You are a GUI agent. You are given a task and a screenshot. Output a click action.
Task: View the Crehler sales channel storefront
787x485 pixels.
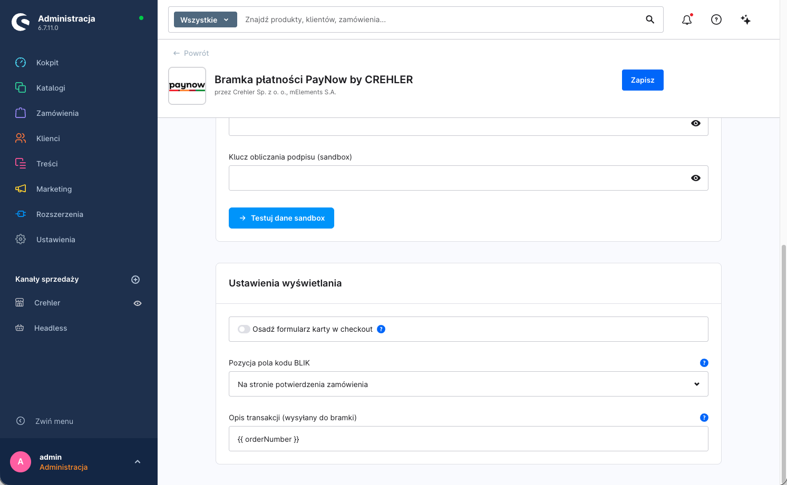[x=138, y=303]
